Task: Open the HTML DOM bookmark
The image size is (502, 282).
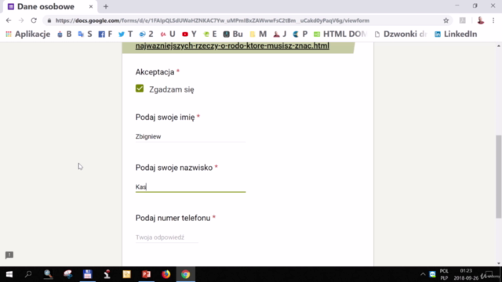Action: (340, 34)
